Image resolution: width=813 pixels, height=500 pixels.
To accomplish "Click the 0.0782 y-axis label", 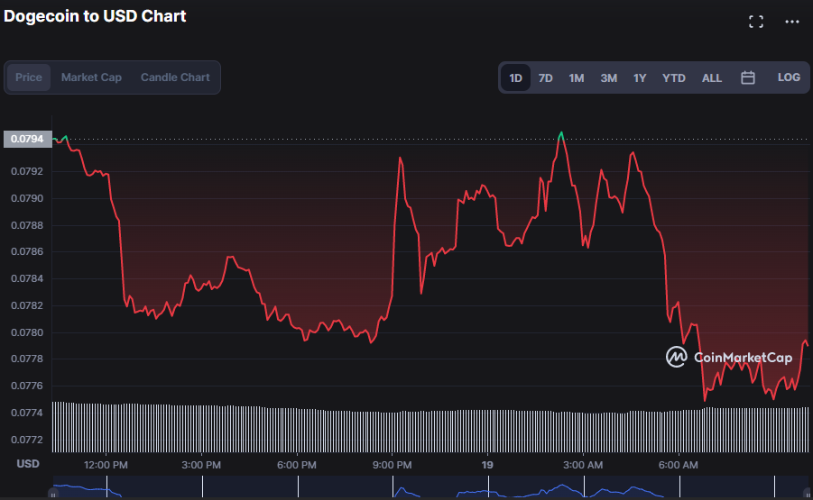I will pyautogui.click(x=27, y=305).
